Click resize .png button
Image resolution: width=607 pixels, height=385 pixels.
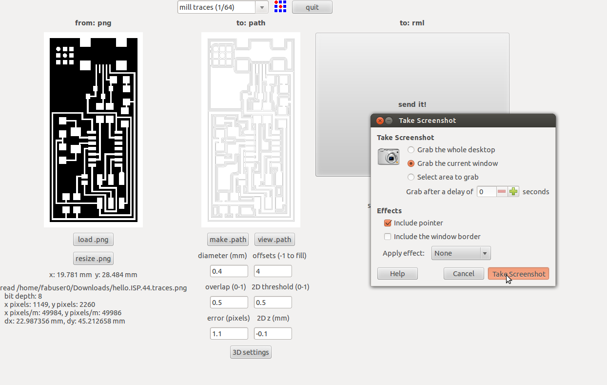[93, 259]
